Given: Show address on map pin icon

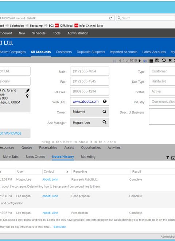Looking at the screenshot, I should point(27,96).
